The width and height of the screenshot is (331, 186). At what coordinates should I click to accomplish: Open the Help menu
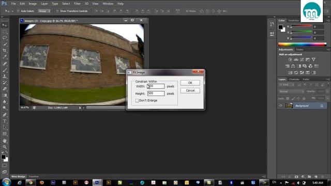121,4
